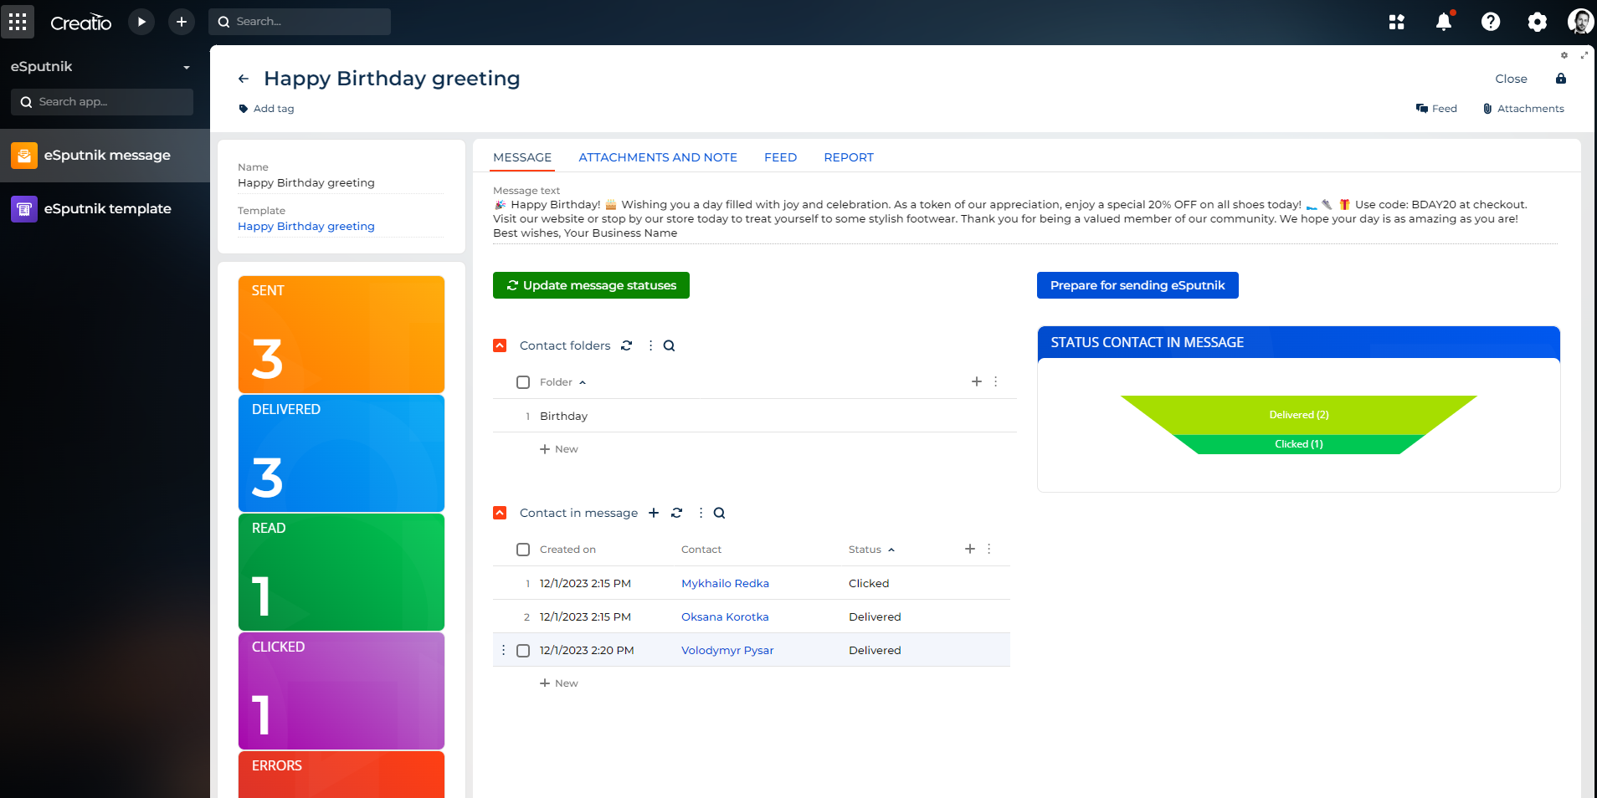This screenshot has width=1597, height=798.
Task: Search within Contact folders
Action: [x=669, y=345]
